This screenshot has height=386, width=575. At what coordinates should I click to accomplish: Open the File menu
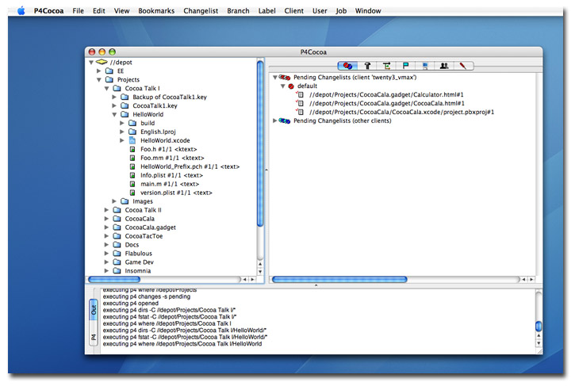pos(78,11)
